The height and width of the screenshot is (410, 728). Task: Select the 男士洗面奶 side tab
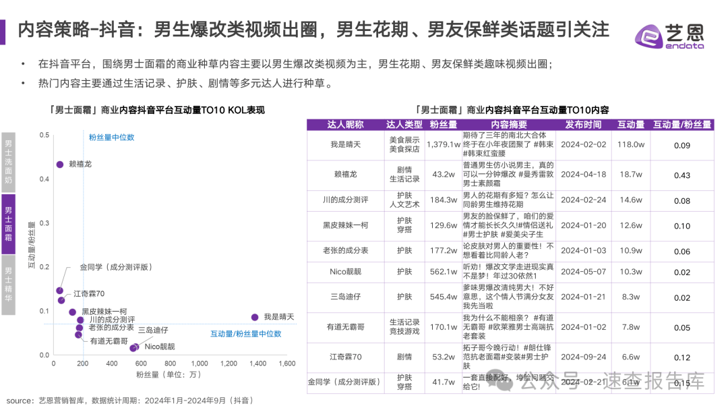(8, 162)
